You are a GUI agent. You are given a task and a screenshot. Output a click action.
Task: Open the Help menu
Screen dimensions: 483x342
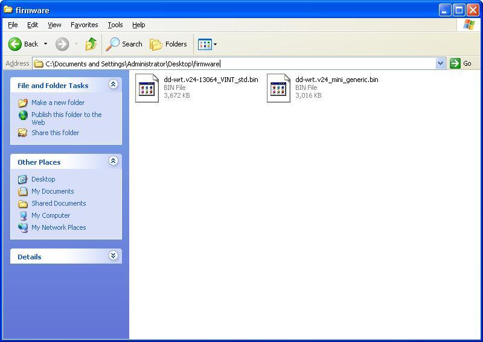[x=139, y=25]
